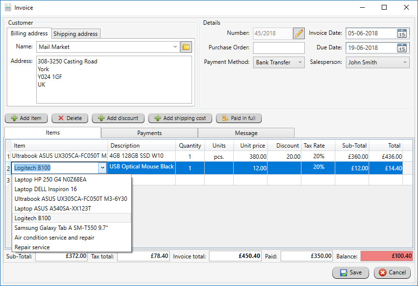Select row 1 Ultrabook ASUS item cell

pos(60,156)
